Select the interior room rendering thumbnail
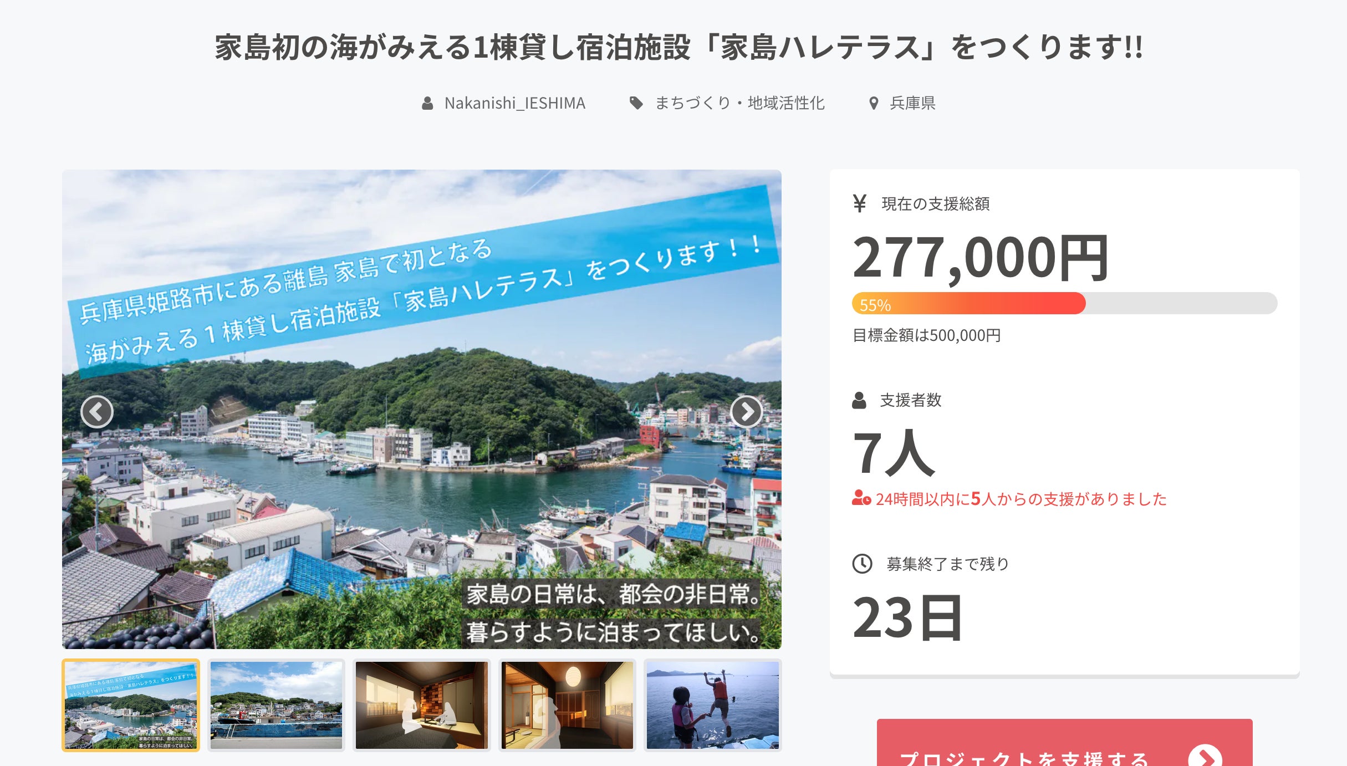 (422, 705)
